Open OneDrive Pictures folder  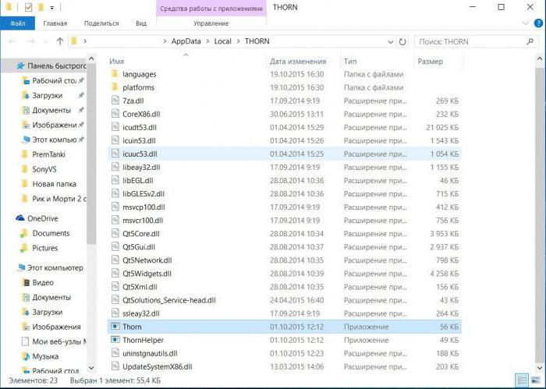click(39, 248)
